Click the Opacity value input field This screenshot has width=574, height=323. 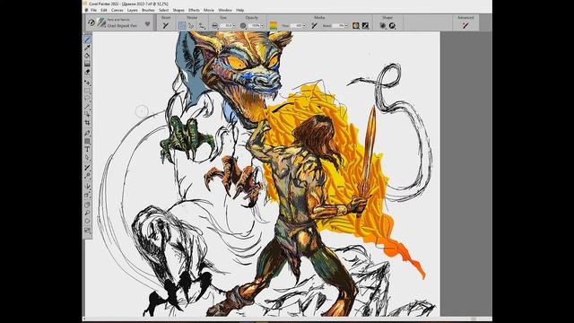click(255, 26)
